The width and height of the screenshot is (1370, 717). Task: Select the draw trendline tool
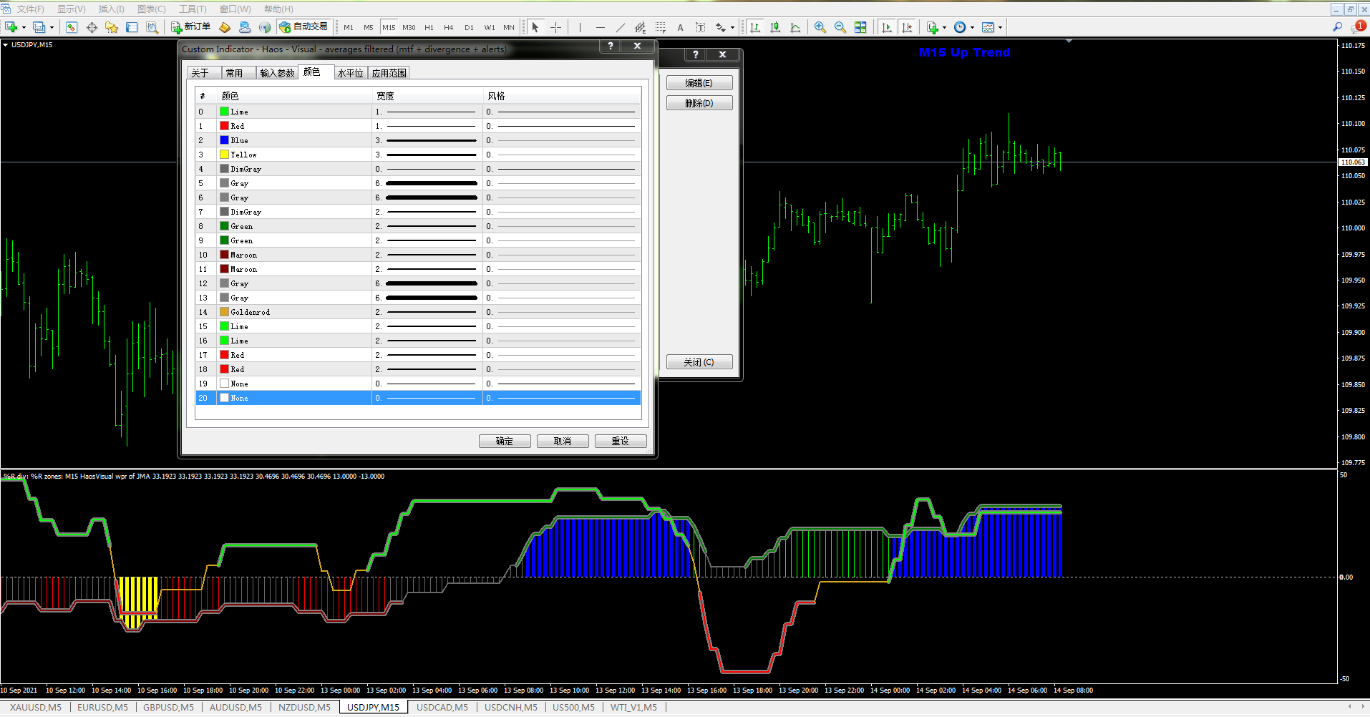[620, 27]
